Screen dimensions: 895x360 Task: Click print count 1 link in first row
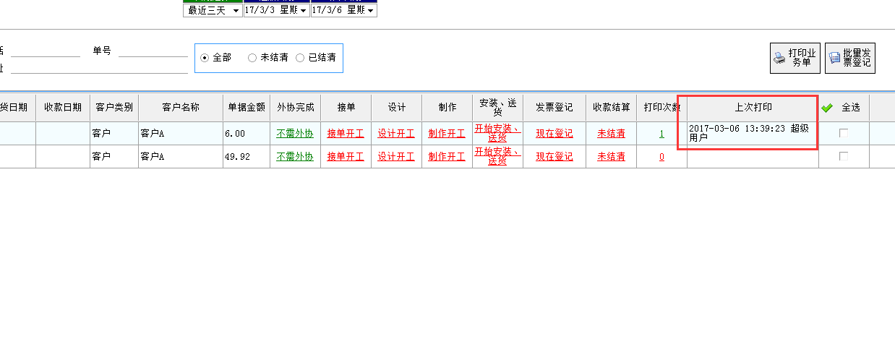[x=661, y=134]
